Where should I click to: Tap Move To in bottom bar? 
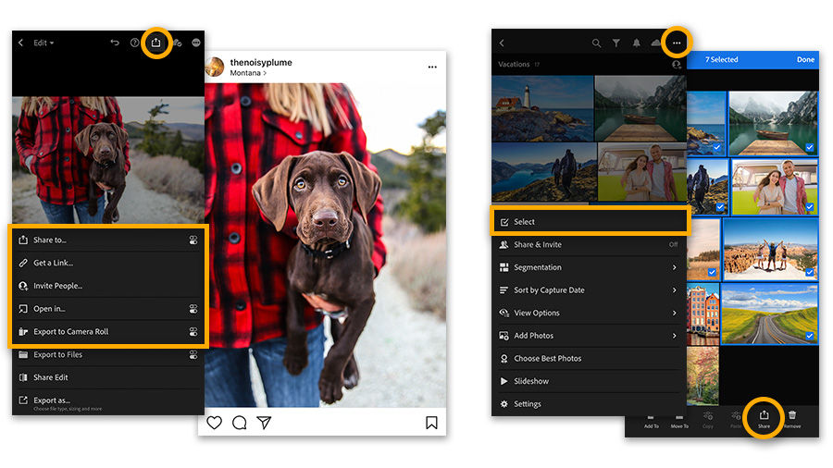coord(679,422)
